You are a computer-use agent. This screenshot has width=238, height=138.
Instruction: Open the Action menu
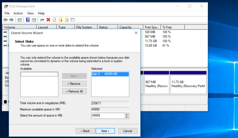pyautogui.click(x=18, y=13)
